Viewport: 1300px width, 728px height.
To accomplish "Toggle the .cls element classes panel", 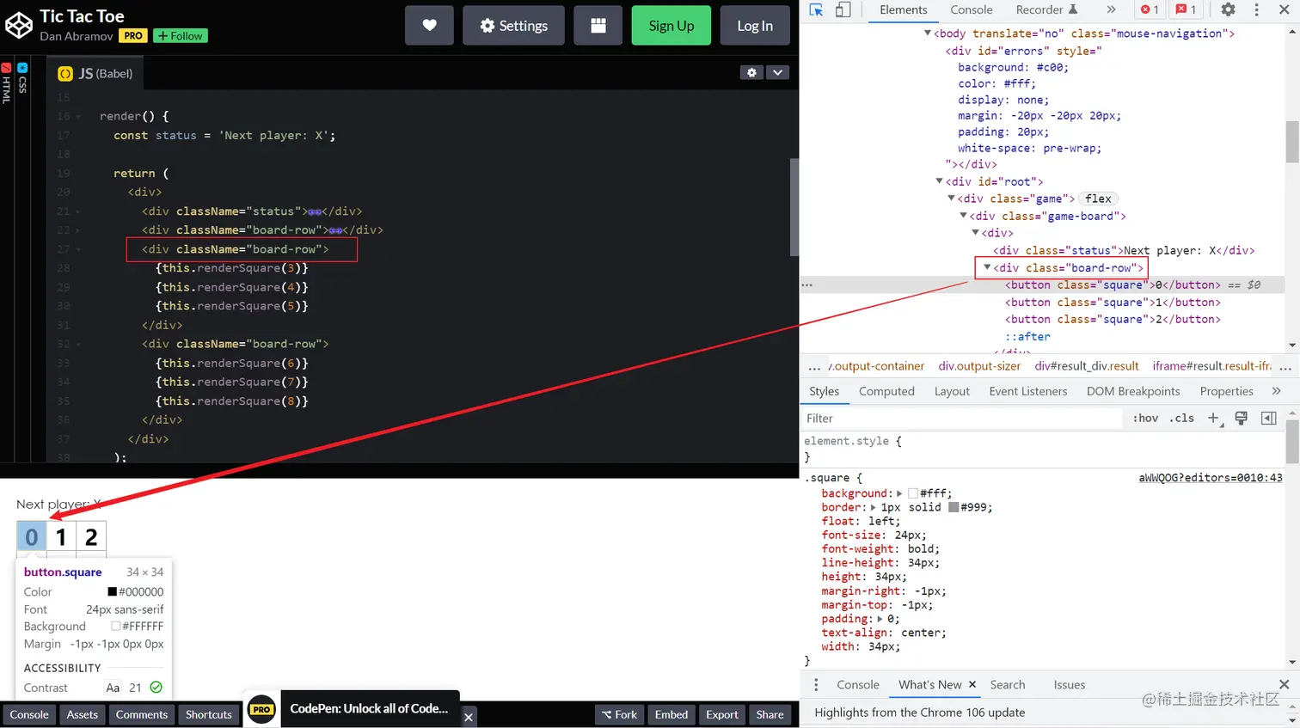I will tap(1181, 418).
